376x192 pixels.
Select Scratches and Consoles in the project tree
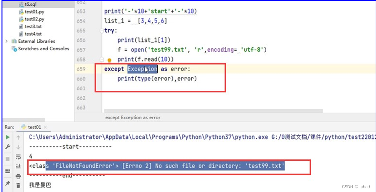click(44, 48)
